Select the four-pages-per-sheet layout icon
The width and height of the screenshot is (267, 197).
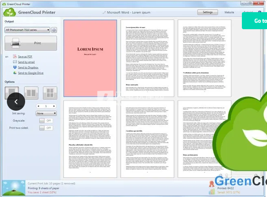49,93
